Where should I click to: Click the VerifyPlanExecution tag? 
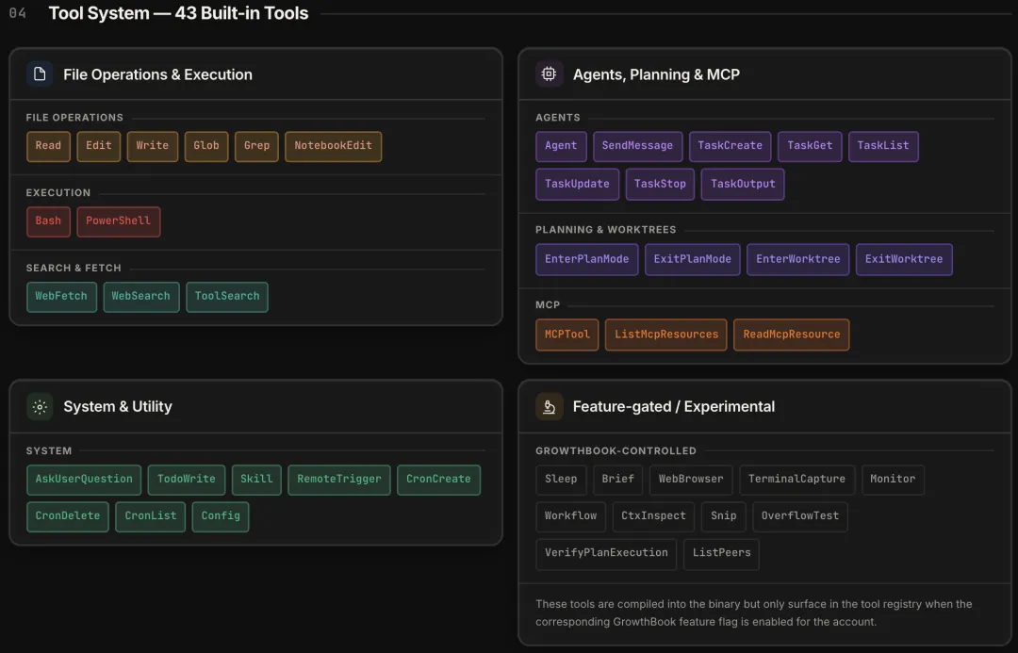click(606, 553)
